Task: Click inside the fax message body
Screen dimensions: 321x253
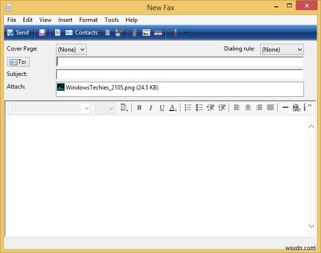Action: pyautogui.click(x=156, y=176)
